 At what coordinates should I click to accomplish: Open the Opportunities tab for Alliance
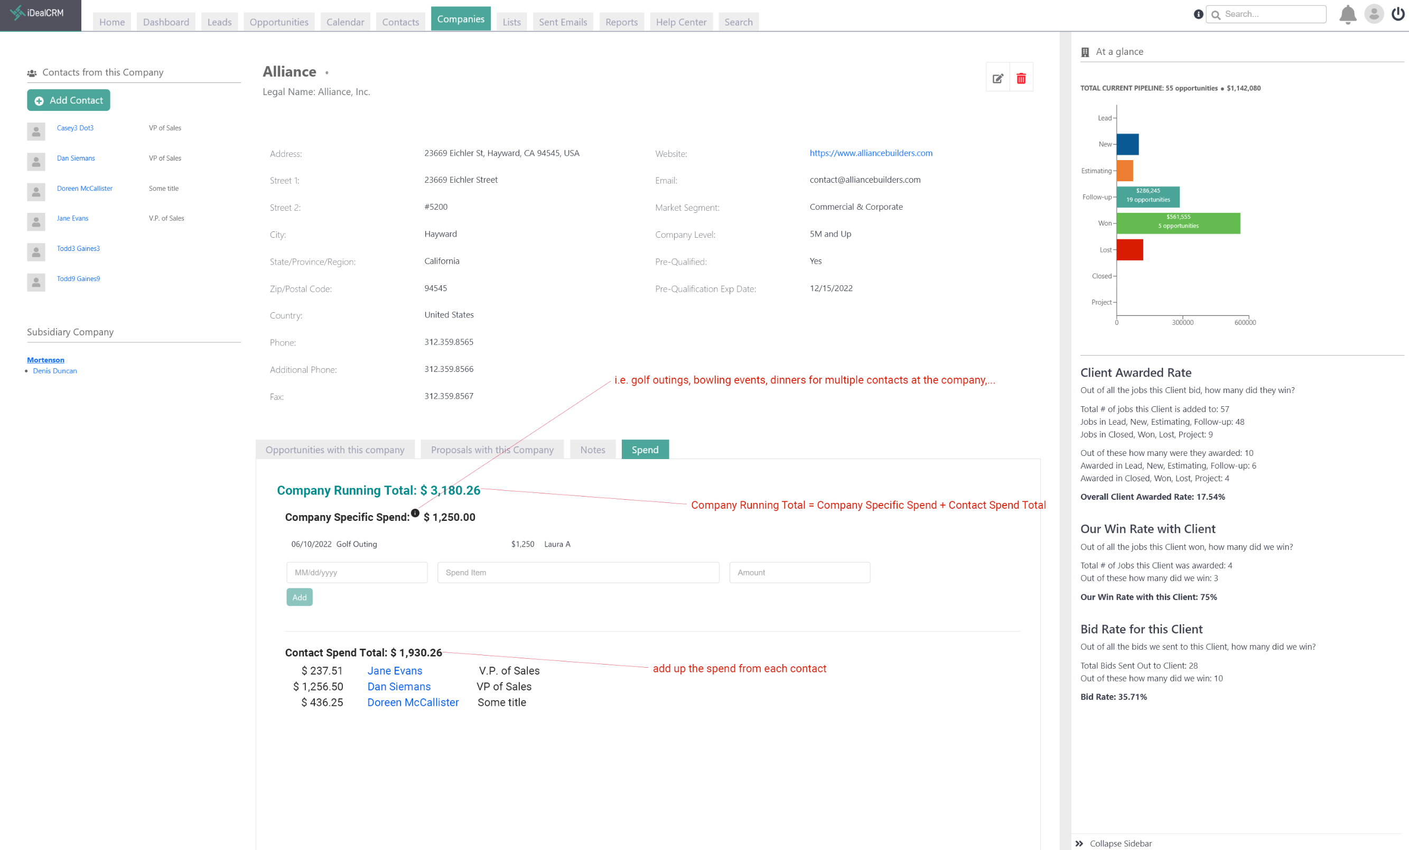[335, 450]
